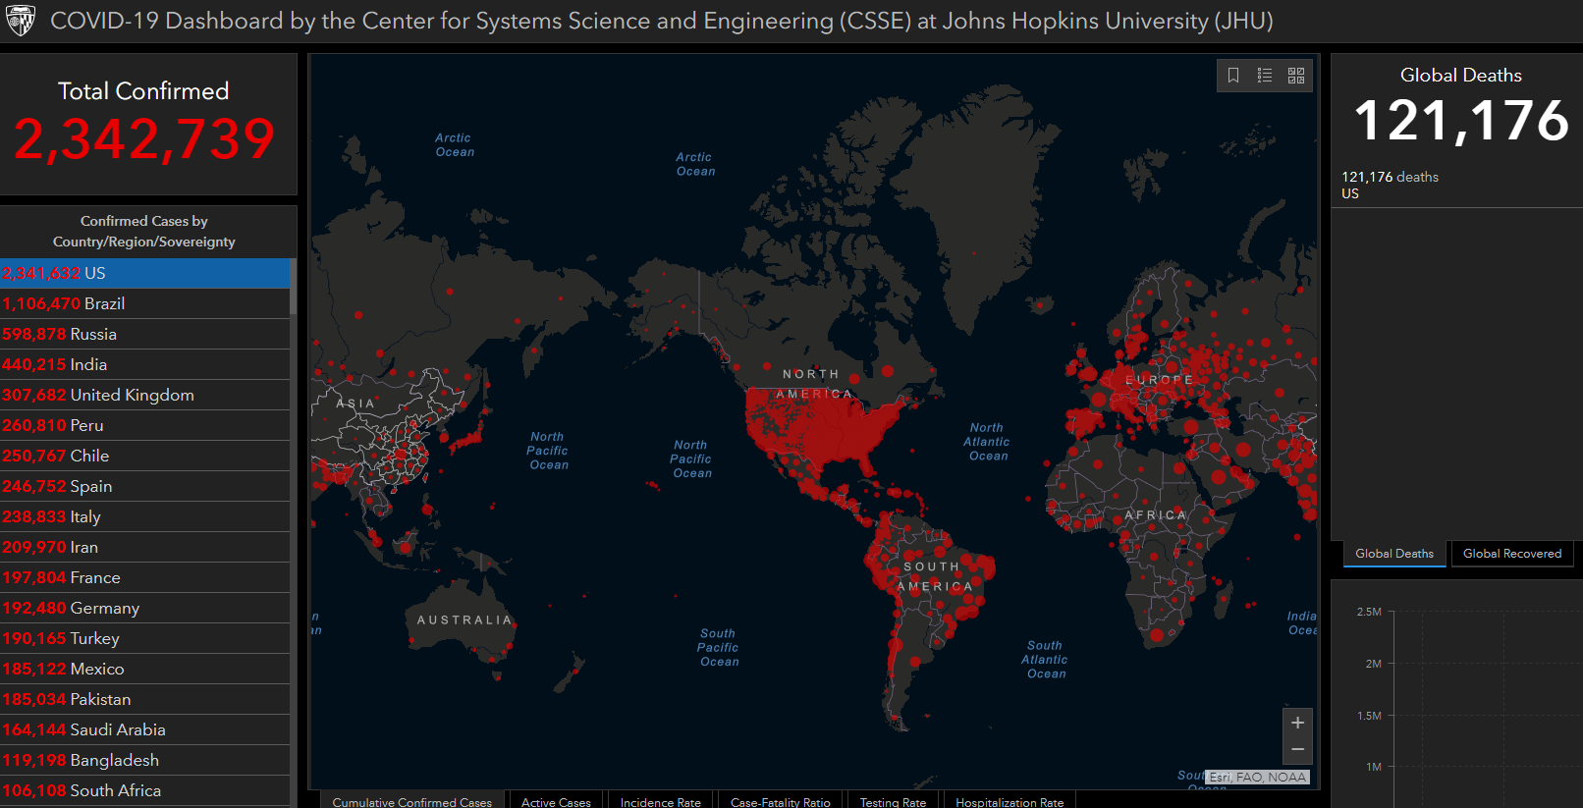Select US in the confirmed cases list
This screenshot has height=808, width=1583.
tap(144, 273)
